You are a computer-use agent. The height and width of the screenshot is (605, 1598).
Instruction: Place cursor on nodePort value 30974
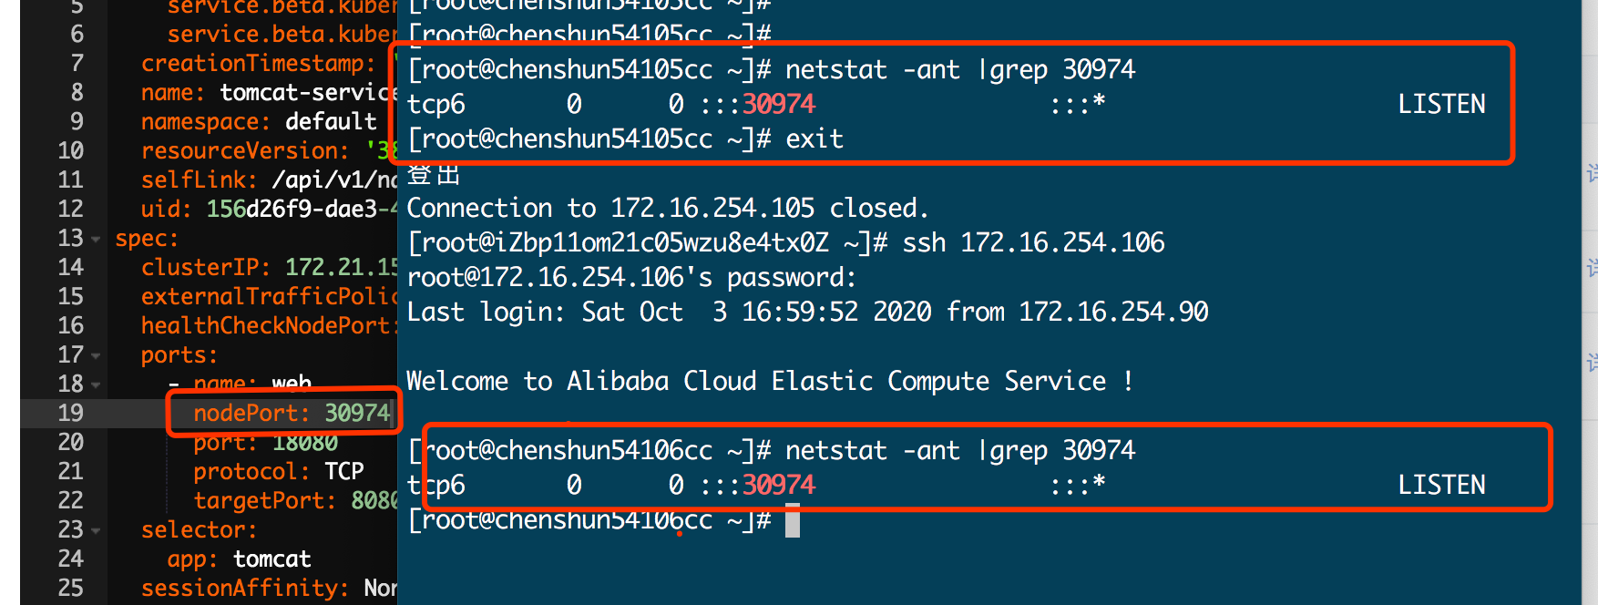click(x=357, y=413)
